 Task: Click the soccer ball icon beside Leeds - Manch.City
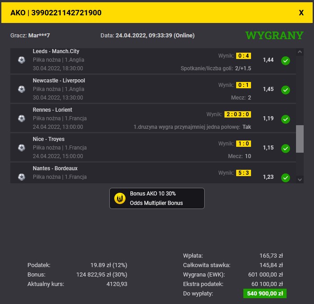pyautogui.click(x=22, y=60)
